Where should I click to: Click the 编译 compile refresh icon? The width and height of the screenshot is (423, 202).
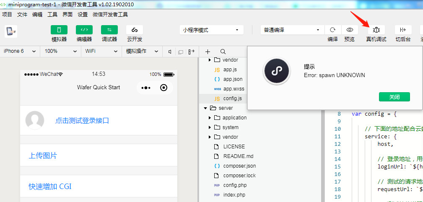333,30
